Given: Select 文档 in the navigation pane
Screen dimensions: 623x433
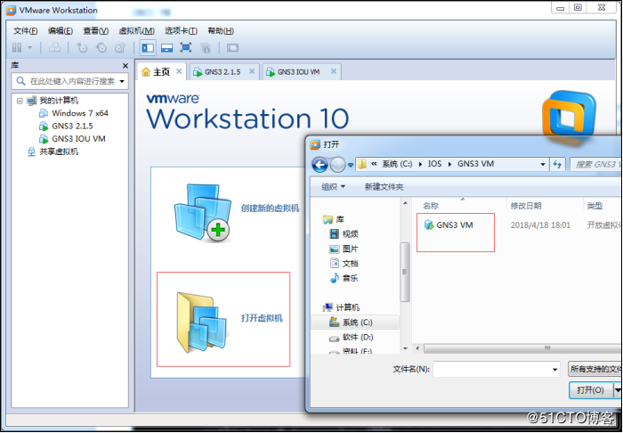Looking at the screenshot, I should pos(344,263).
